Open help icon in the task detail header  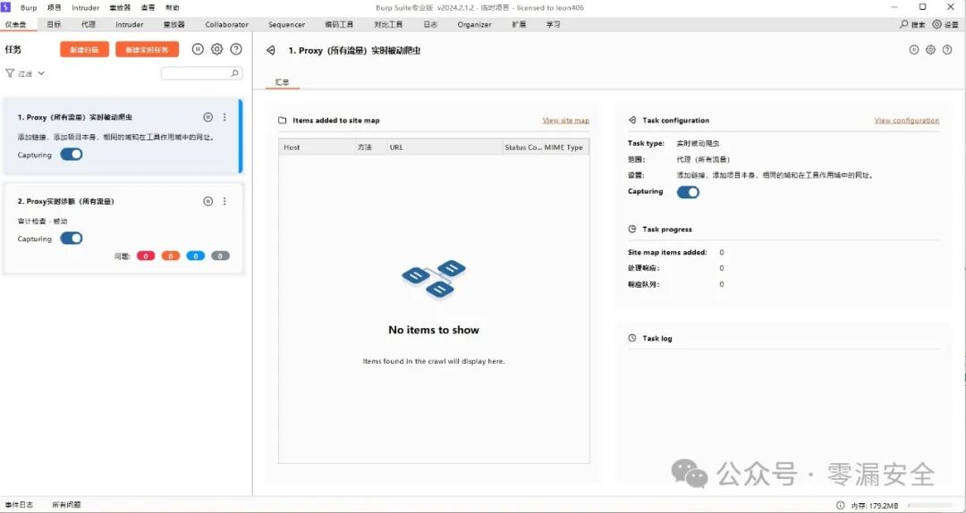947,50
